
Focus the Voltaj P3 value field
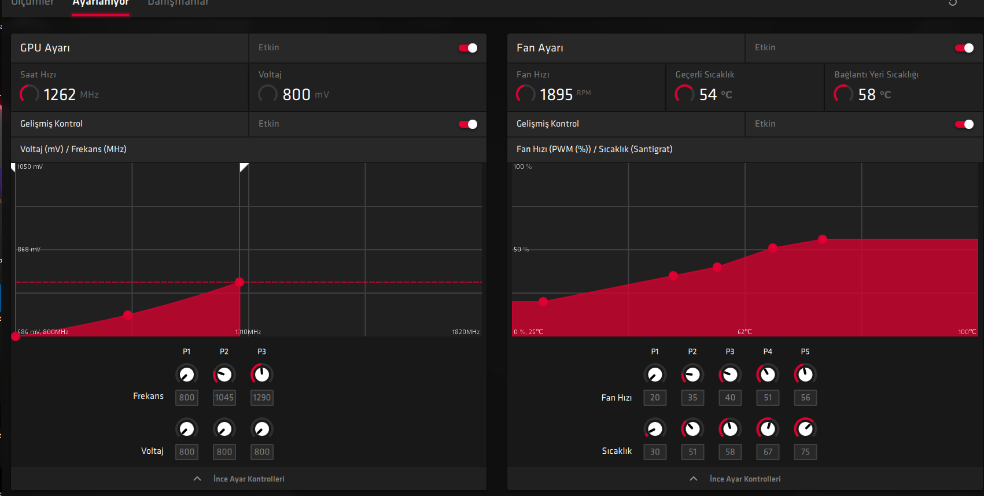pyautogui.click(x=262, y=452)
